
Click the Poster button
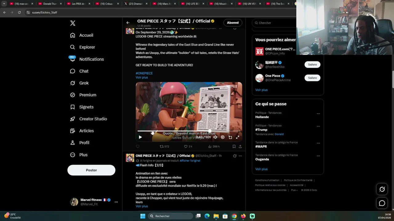91,170
